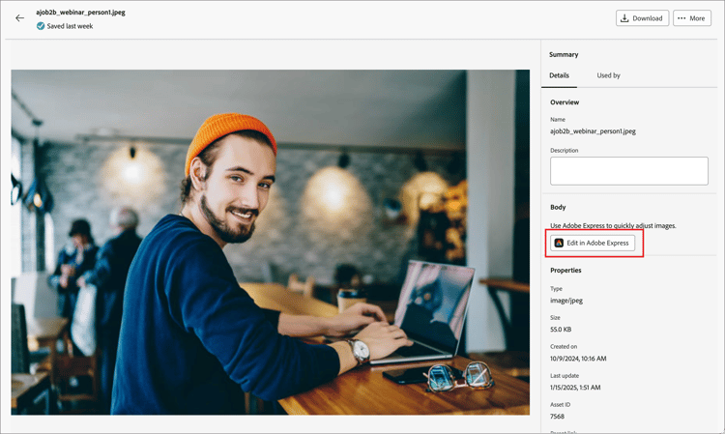Click the Saved last week status text
This screenshot has width=725, height=434.
[x=70, y=26]
